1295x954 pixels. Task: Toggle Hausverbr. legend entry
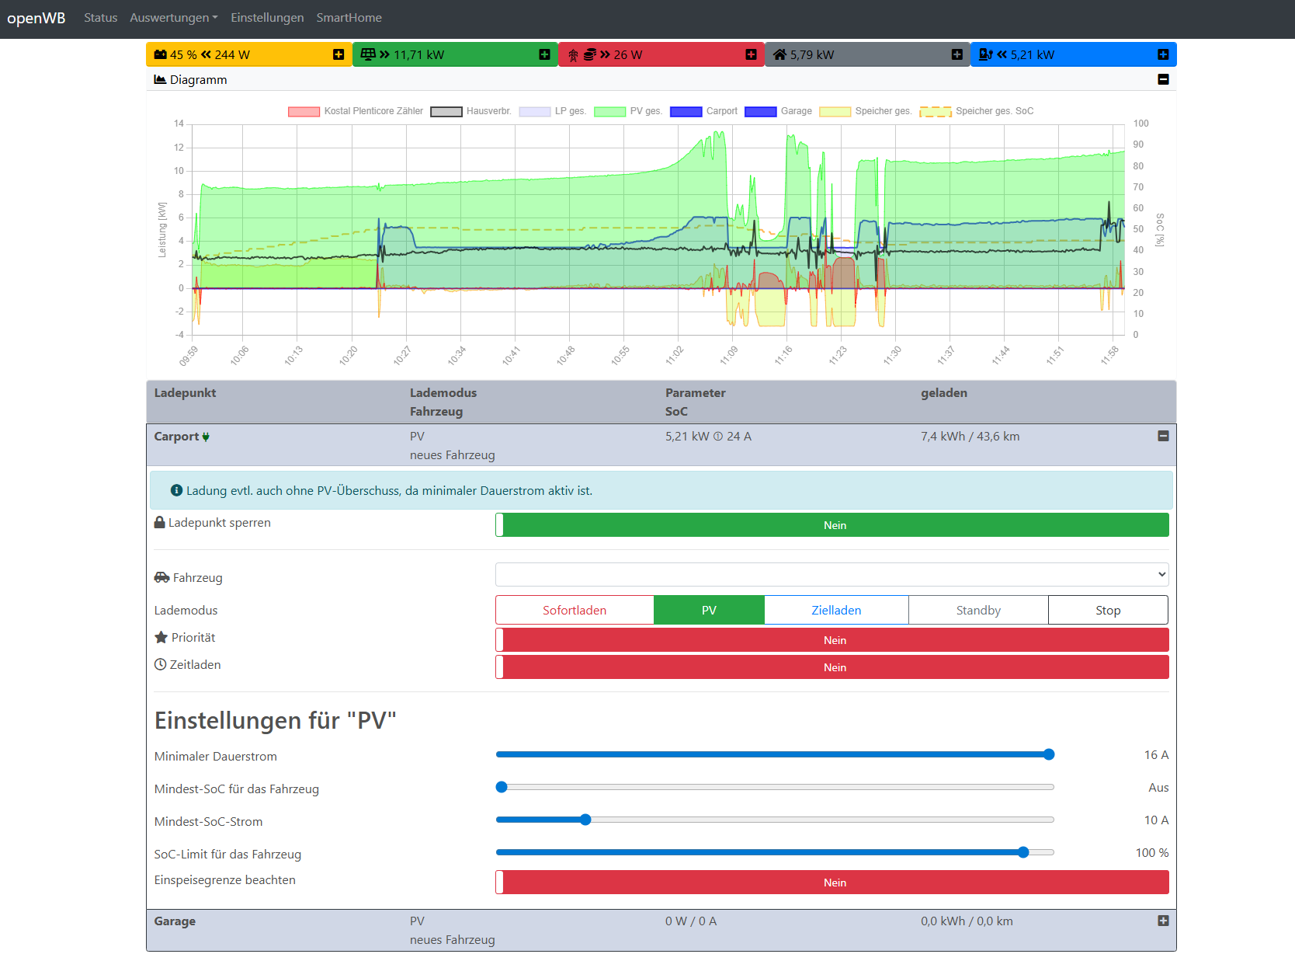(470, 111)
